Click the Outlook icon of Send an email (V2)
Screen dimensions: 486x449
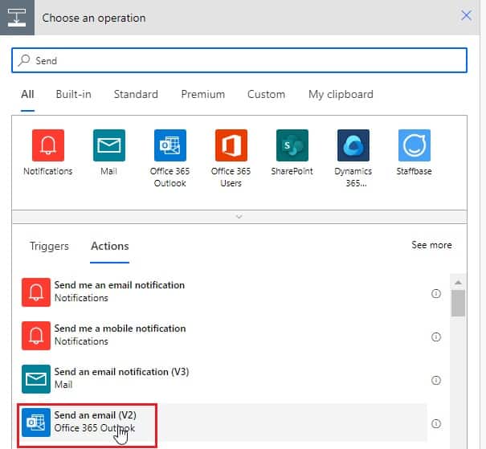tap(36, 422)
